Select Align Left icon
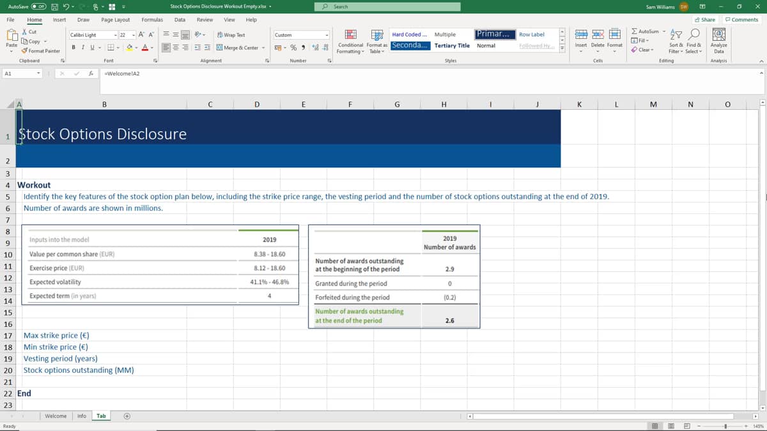767x431 pixels. point(166,47)
